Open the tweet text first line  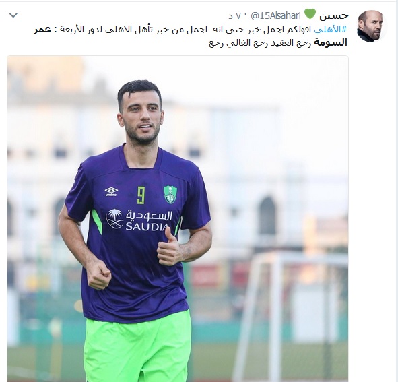[191, 30]
